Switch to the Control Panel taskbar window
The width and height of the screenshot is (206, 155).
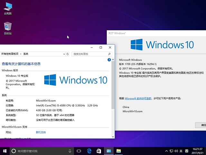coord(109,151)
